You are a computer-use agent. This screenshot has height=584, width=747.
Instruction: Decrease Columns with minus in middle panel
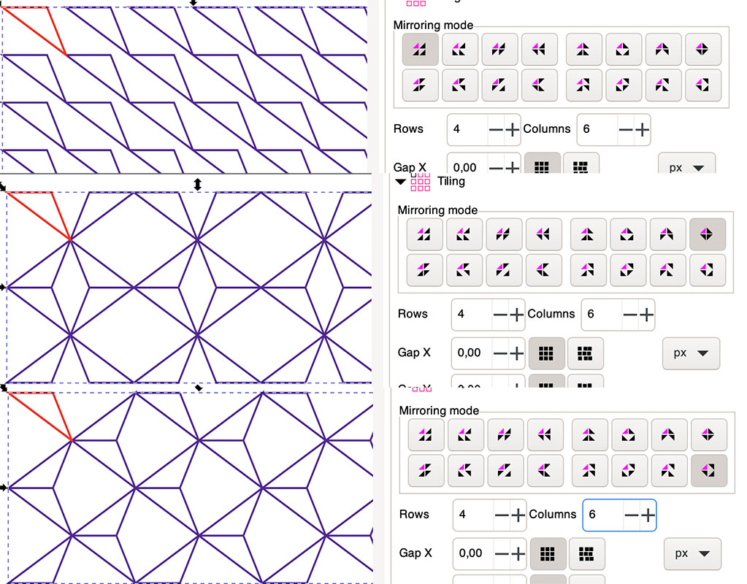point(630,315)
